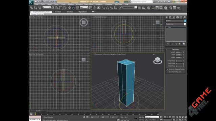The height and width of the screenshot is (121, 216).
Task: Open the selection filter All dropdown
Action: (47, 7)
